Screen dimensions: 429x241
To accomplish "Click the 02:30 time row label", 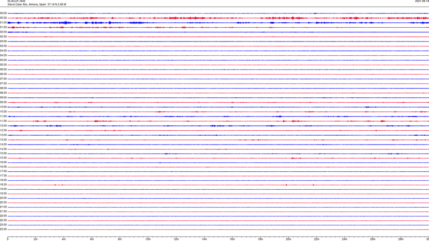I will pyautogui.click(x=3, y=37).
